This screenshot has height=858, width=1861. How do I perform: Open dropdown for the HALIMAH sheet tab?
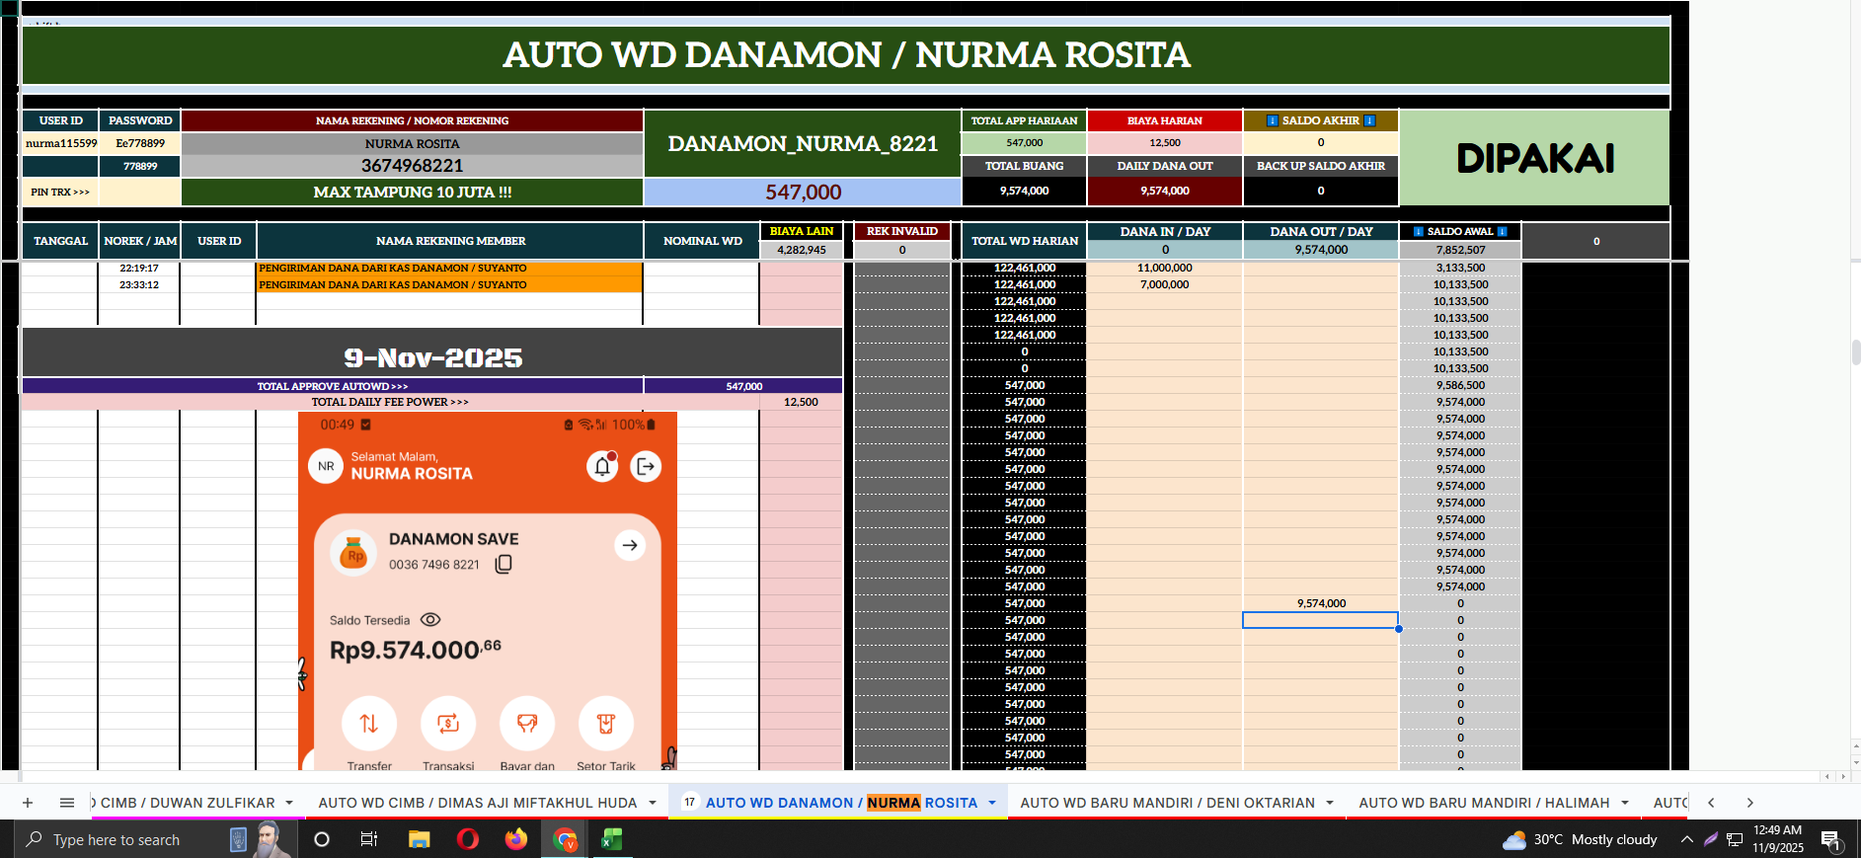pos(1624,803)
